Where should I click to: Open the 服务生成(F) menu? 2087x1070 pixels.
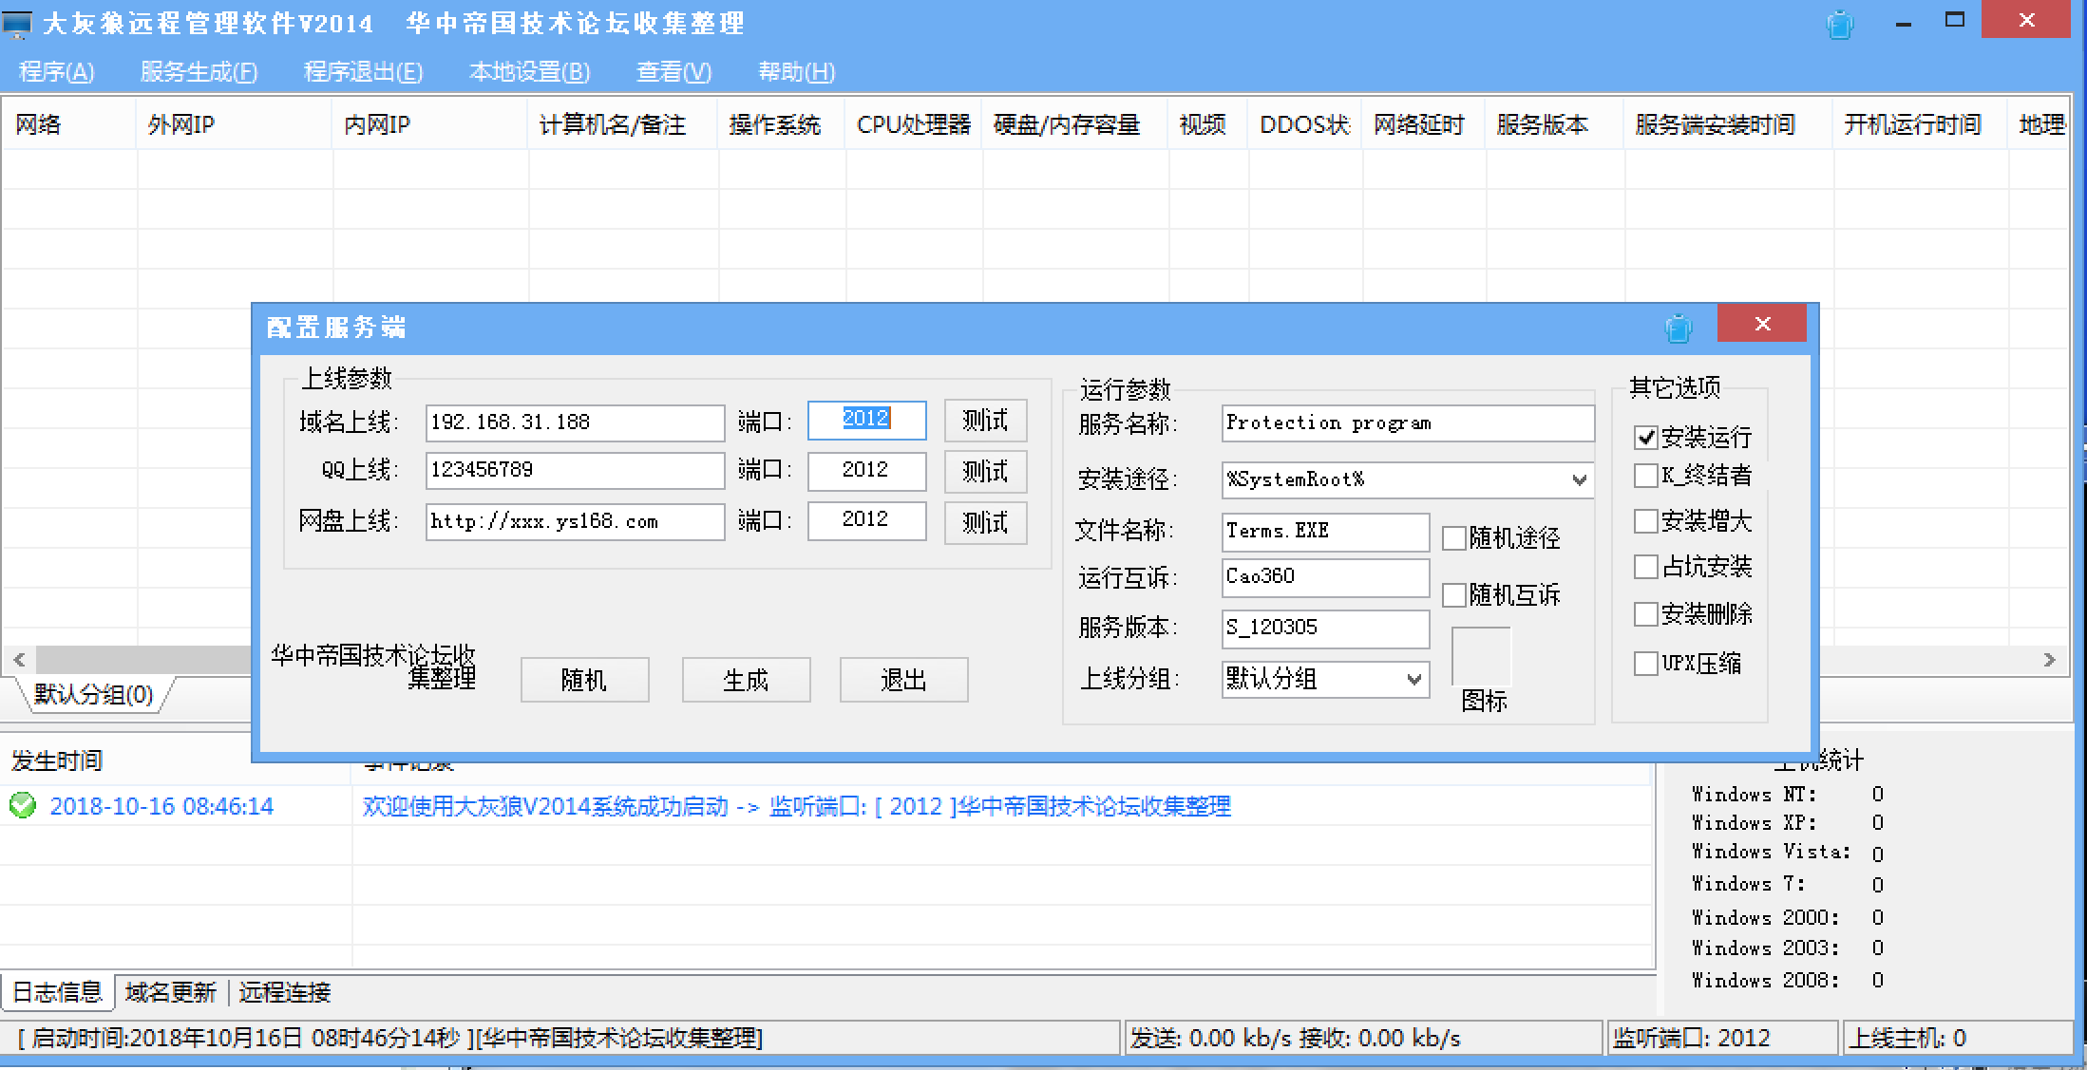(199, 72)
